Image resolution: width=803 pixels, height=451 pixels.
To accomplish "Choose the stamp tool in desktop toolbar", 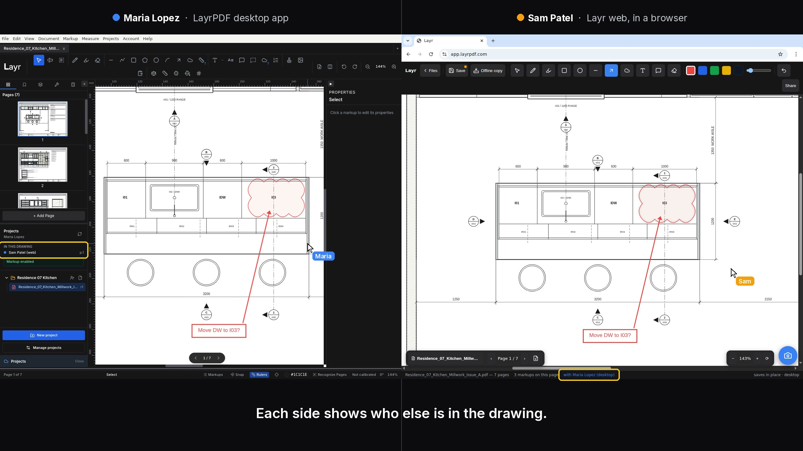I will point(289,60).
